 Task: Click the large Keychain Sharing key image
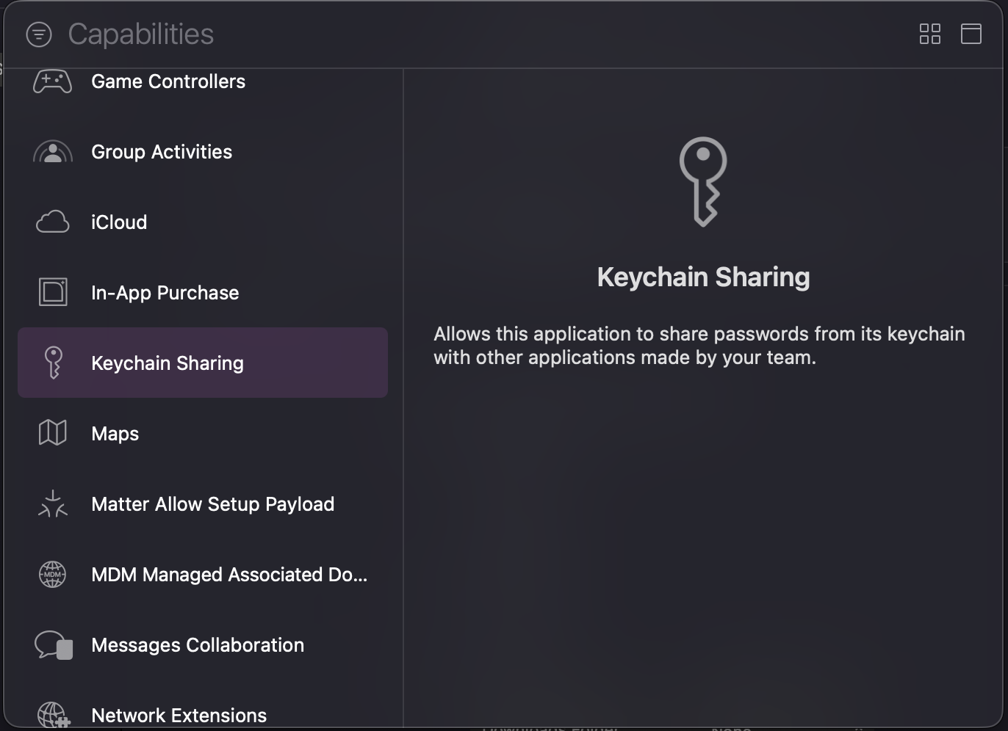703,181
